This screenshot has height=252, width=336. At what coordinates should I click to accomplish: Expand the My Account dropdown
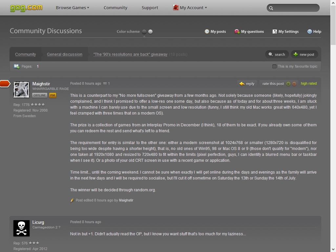pos(190,8)
